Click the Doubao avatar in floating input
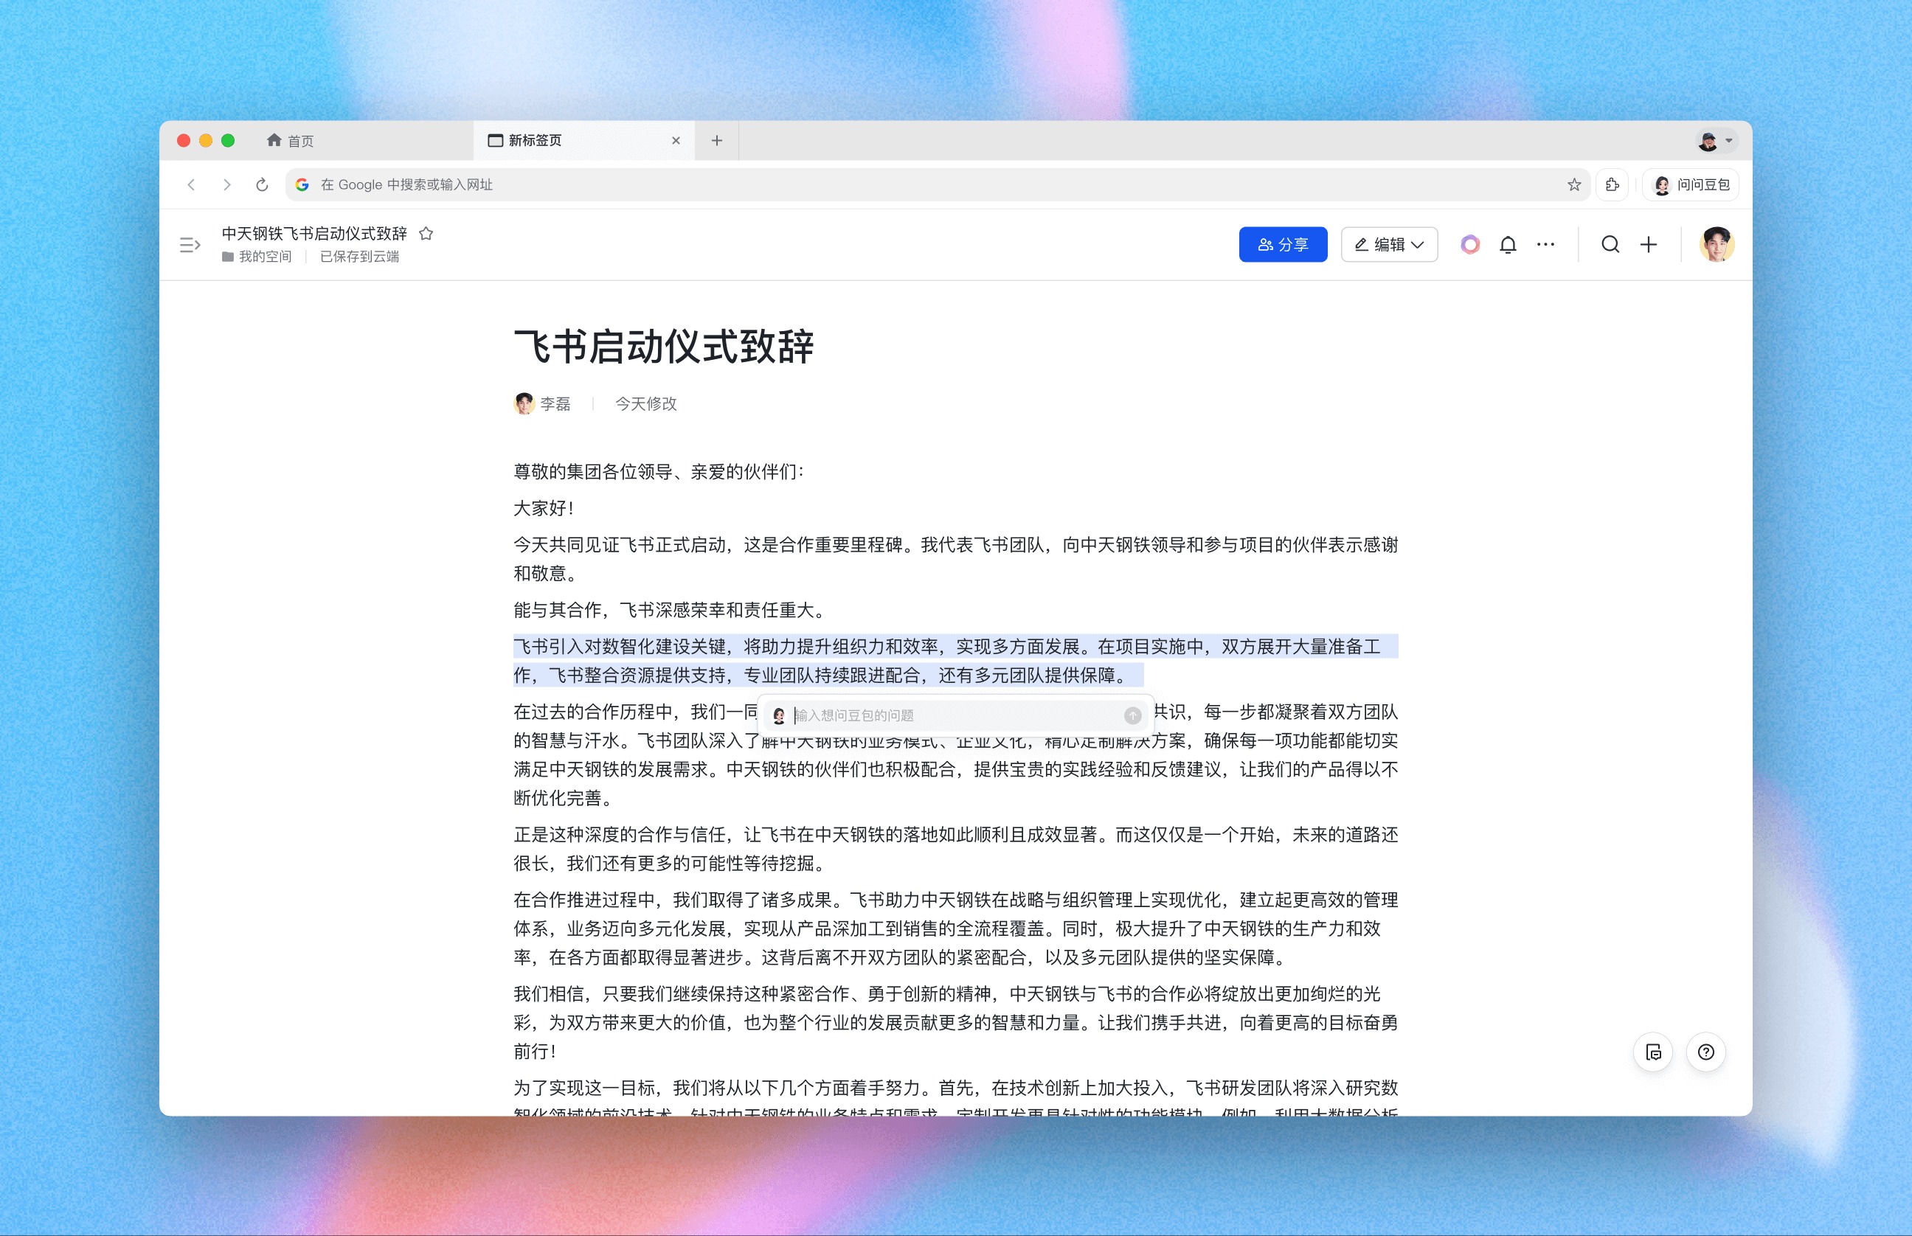 (779, 715)
